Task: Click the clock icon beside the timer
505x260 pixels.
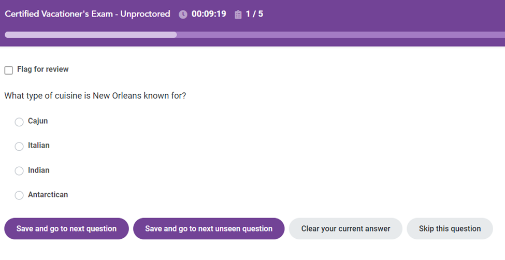Action: coord(183,15)
